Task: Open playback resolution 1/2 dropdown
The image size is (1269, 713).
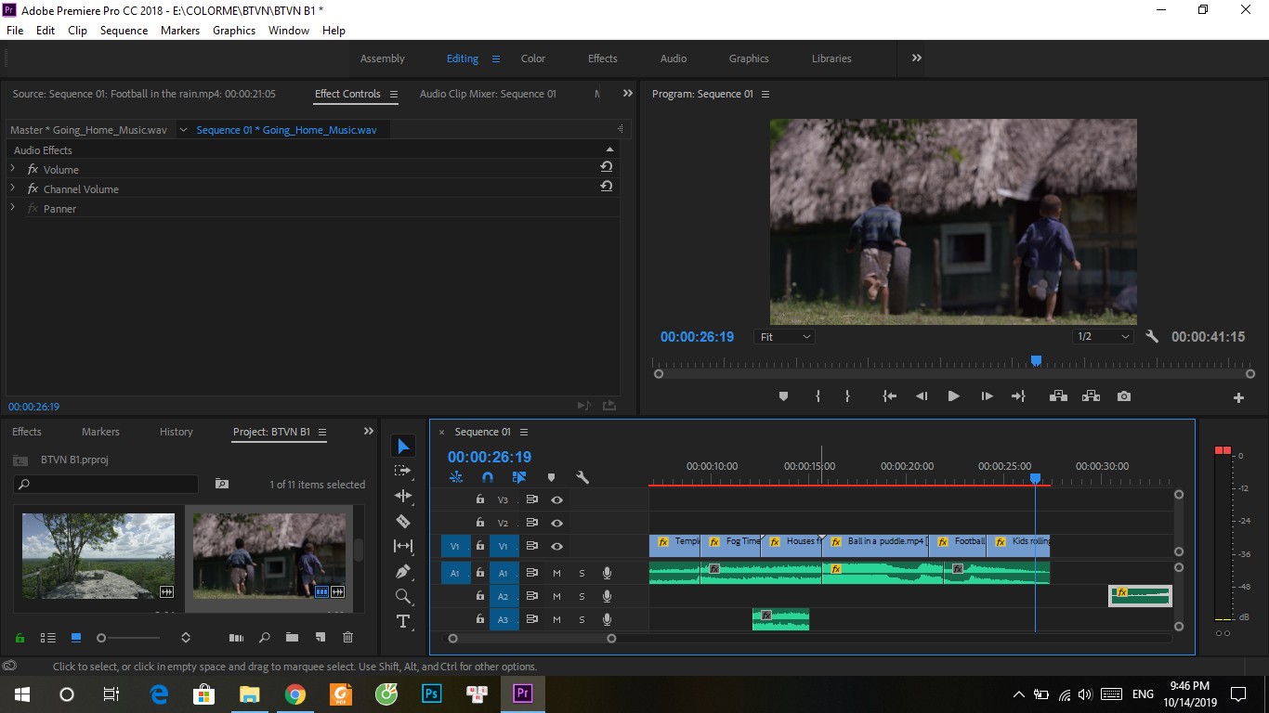Action: click(x=1103, y=337)
